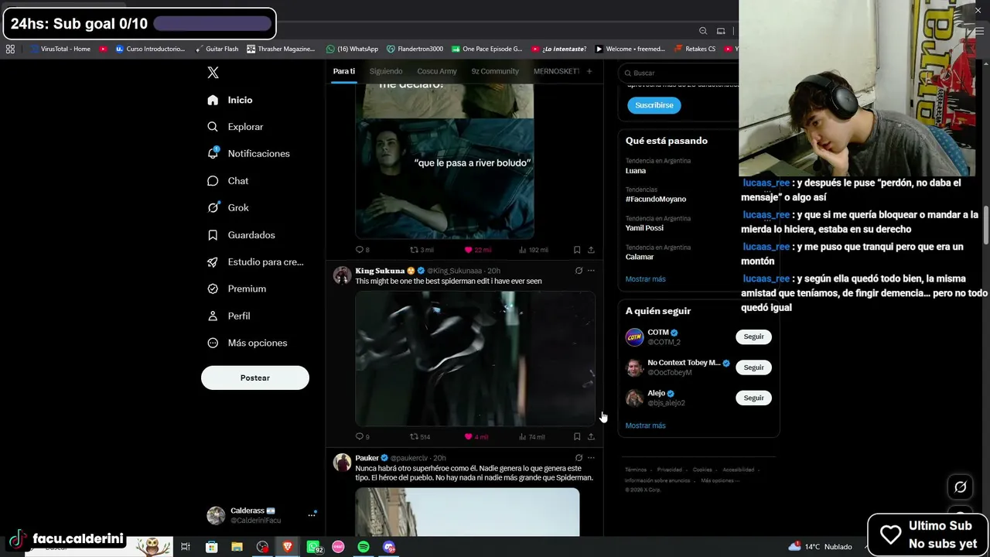Viewport: 990px width, 557px height.
Task: Switch to the Para ti tab
Action: click(x=344, y=71)
